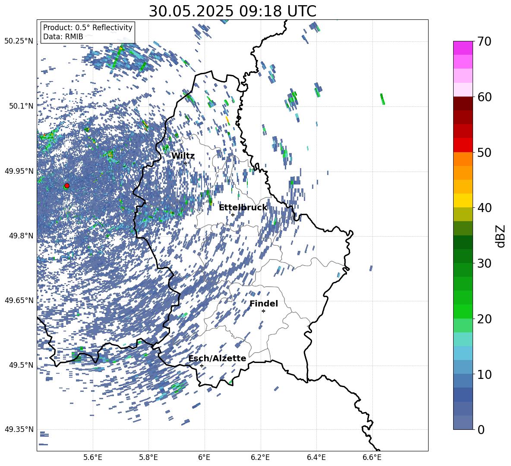Click the 0 value on the colorbar
The width and height of the screenshot is (511, 466).
coord(481,429)
